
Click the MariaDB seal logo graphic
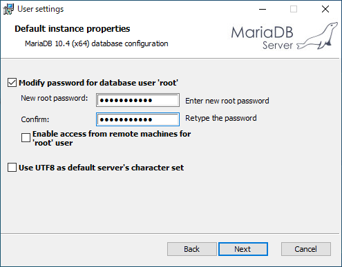pyautogui.click(x=317, y=36)
